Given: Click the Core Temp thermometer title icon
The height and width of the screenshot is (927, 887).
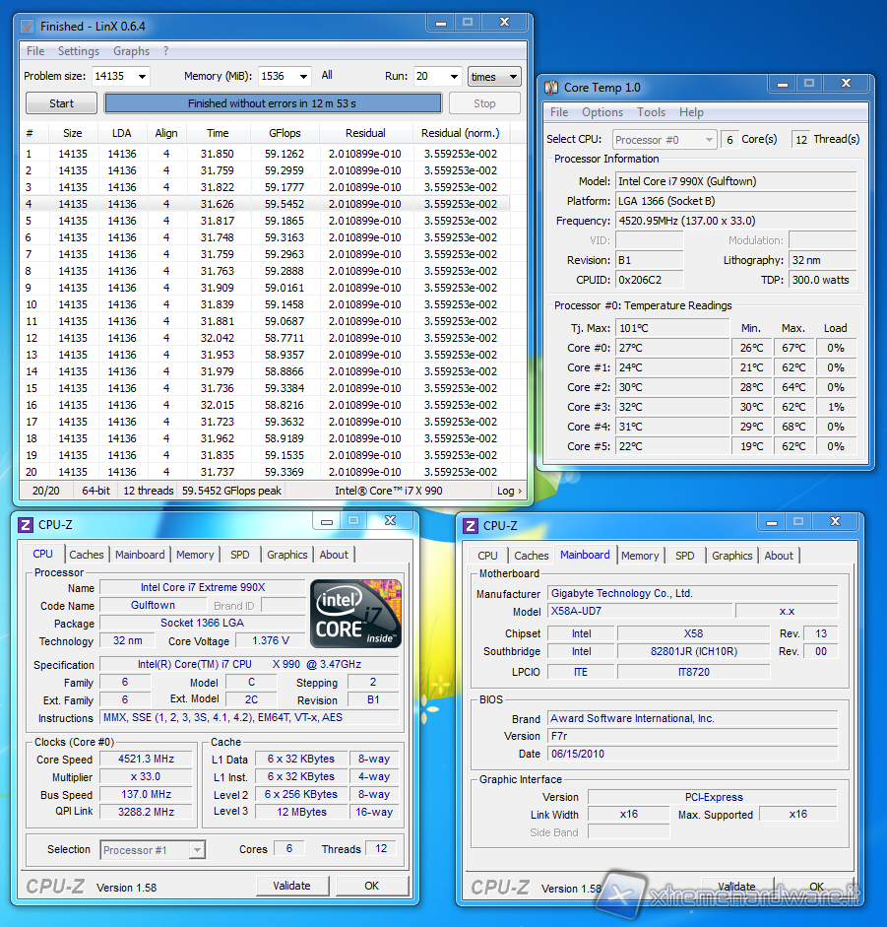Looking at the screenshot, I should (550, 88).
